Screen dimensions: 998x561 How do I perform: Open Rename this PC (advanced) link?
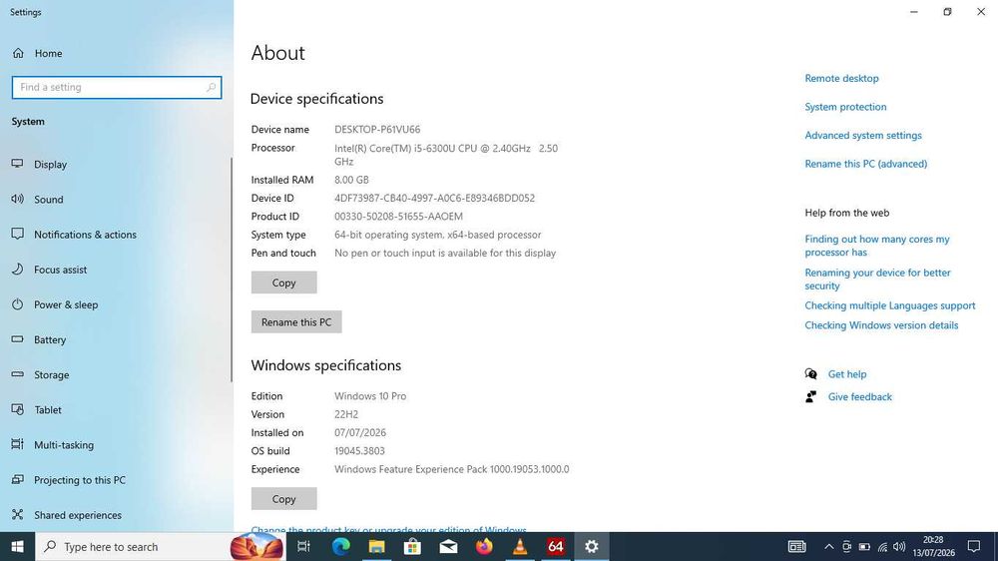(865, 164)
